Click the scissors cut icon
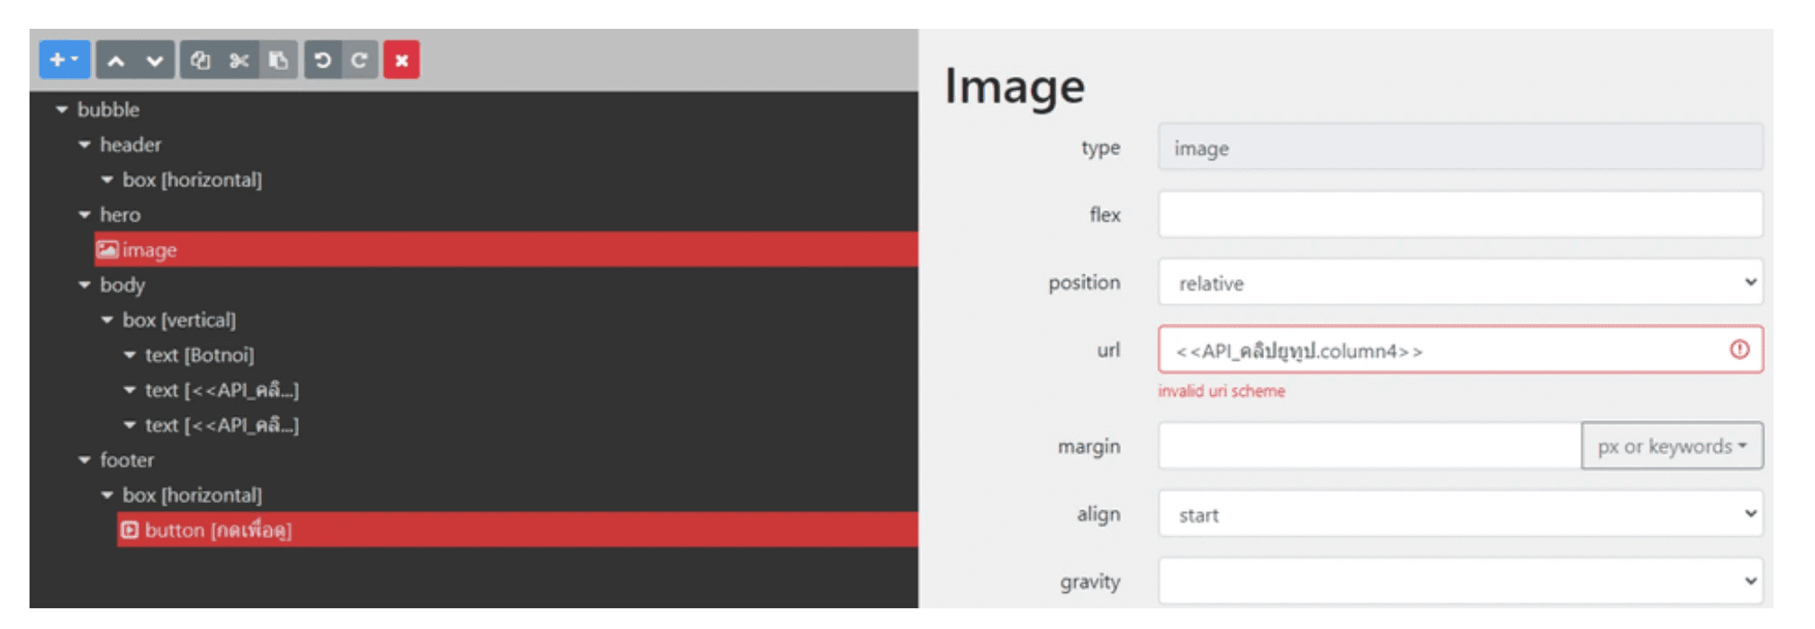Viewport: 1815px width, 629px height. pyautogui.click(x=239, y=60)
